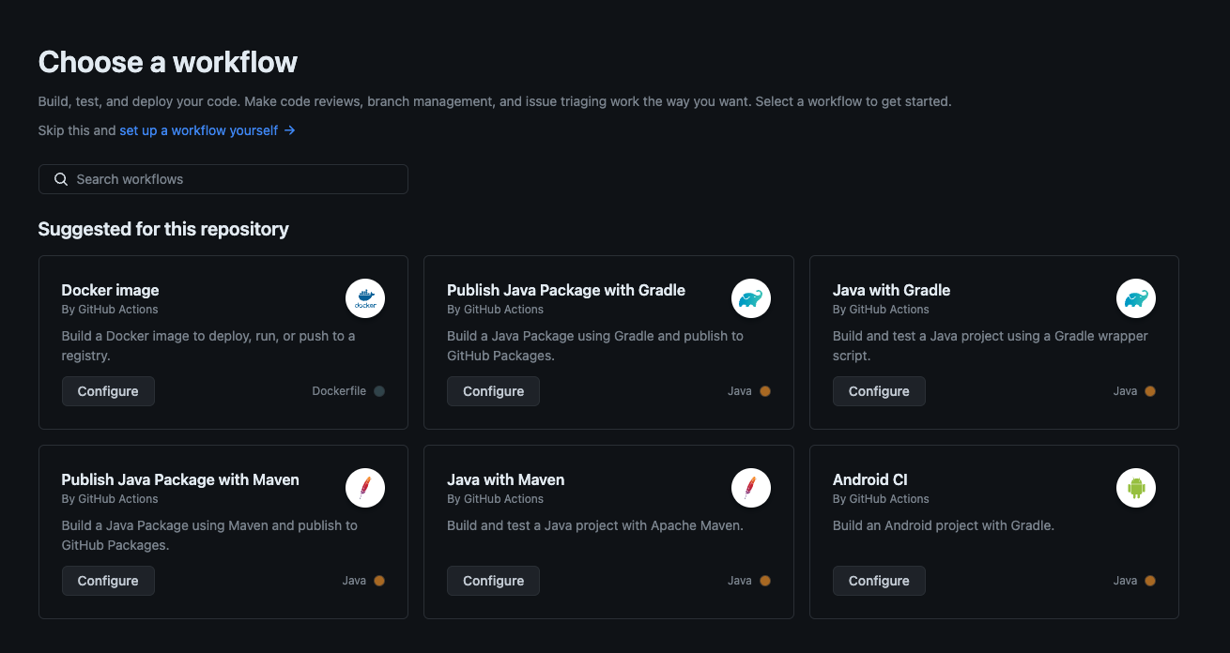Viewport: 1230px width, 653px height.
Task: Configure the Docker image workflow
Action: pyautogui.click(x=108, y=391)
